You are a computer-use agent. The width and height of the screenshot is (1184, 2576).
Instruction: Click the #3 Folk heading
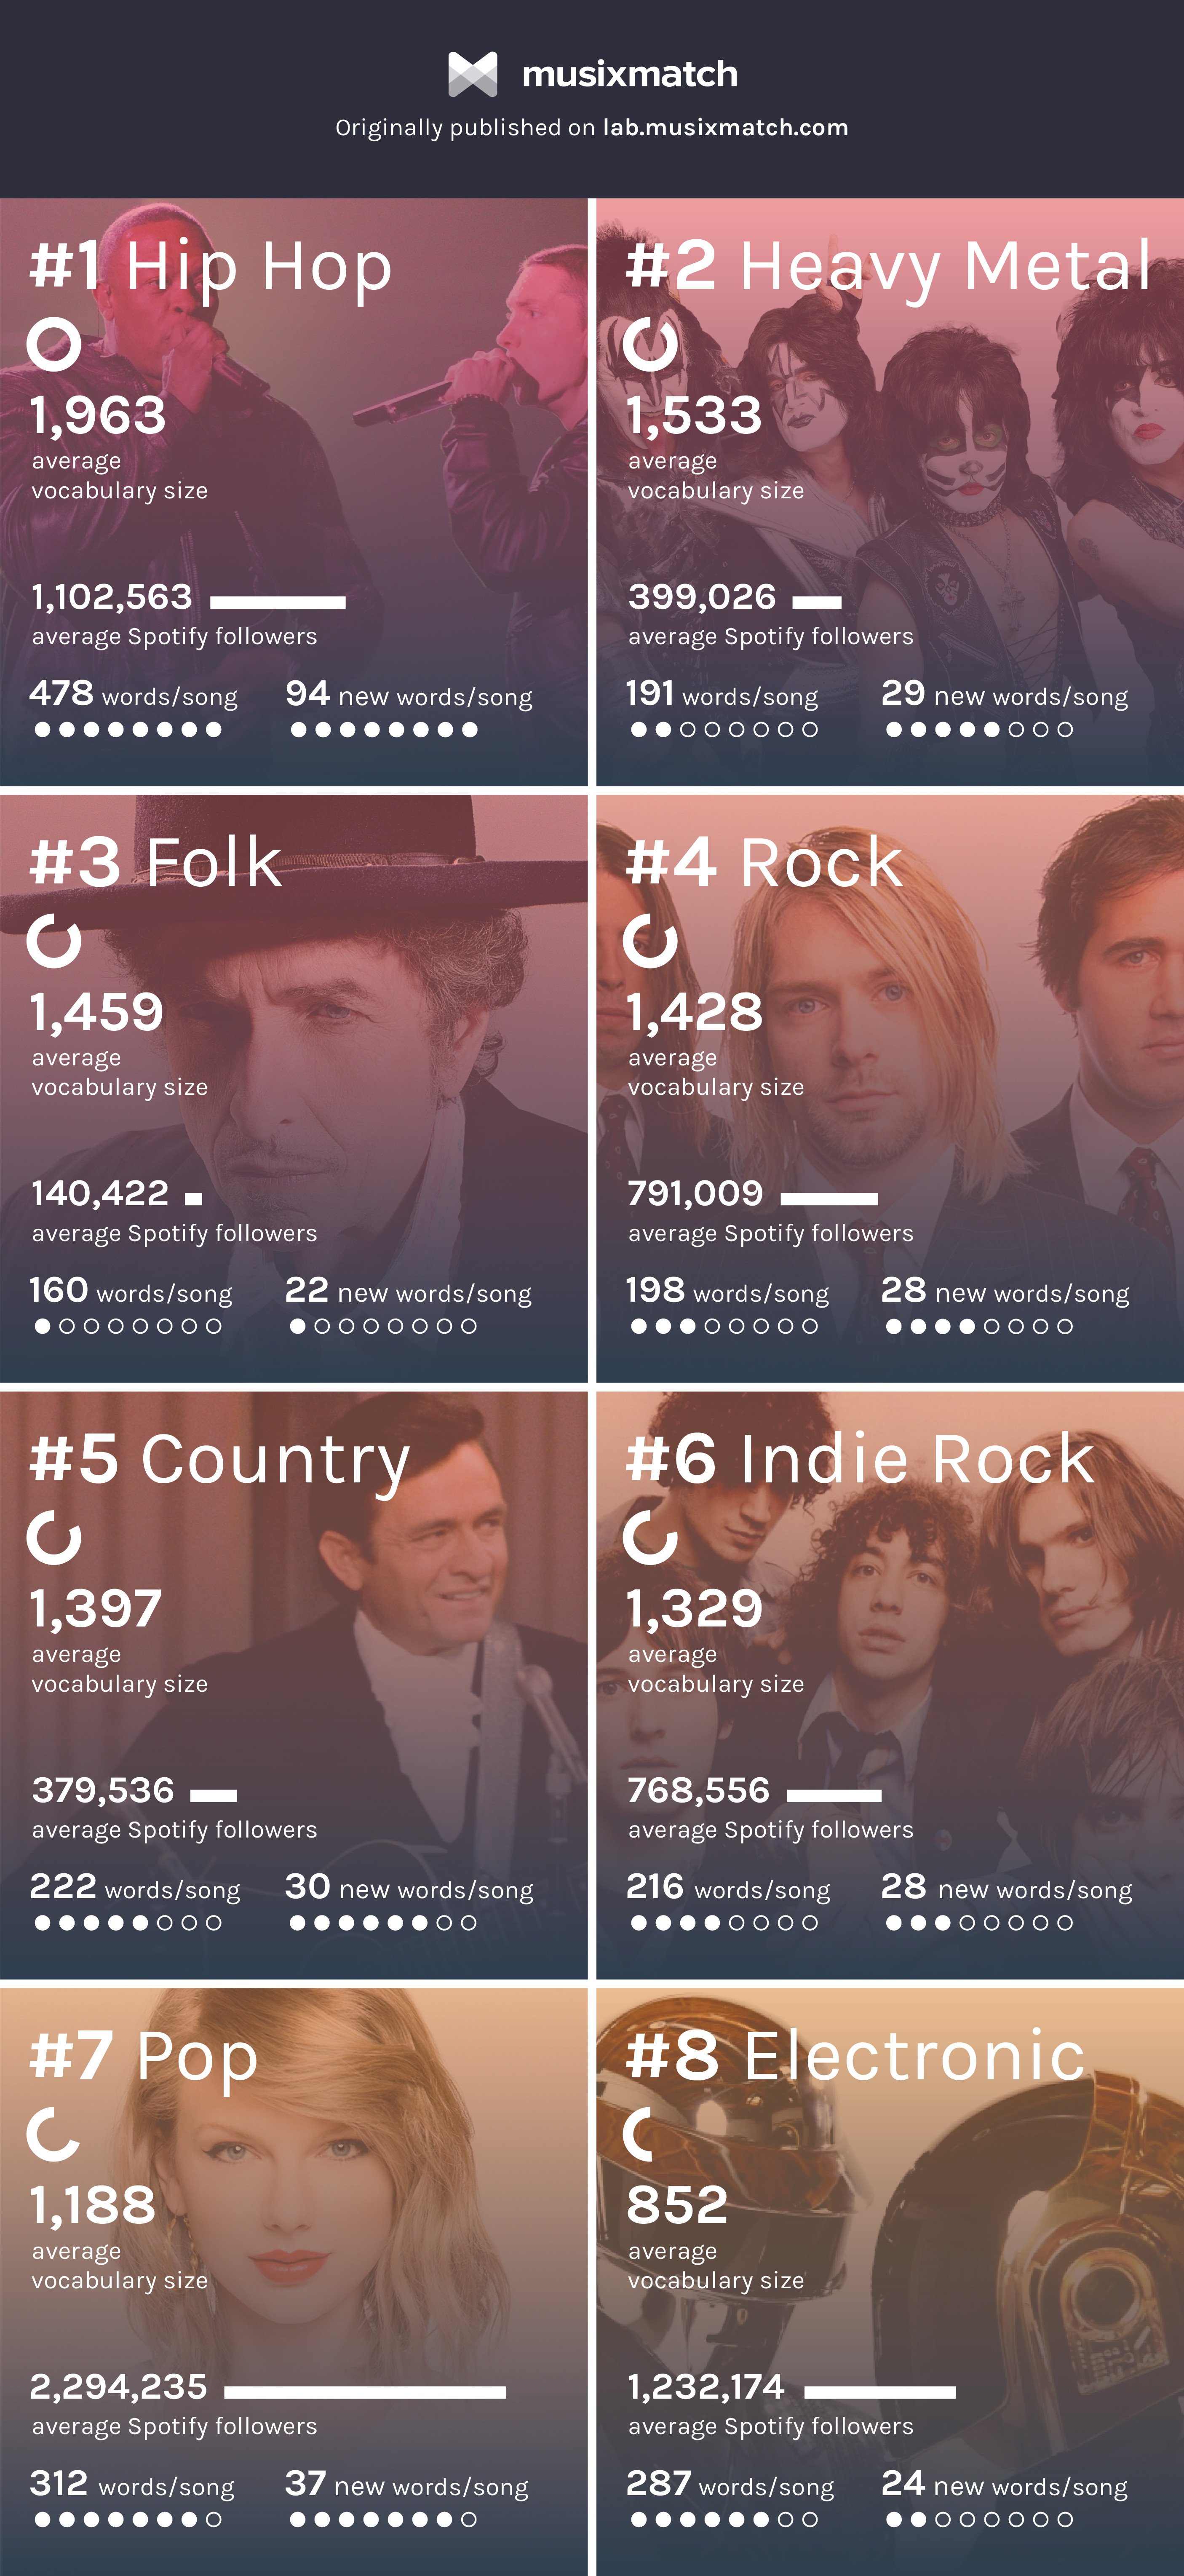[x=156, y=862]
